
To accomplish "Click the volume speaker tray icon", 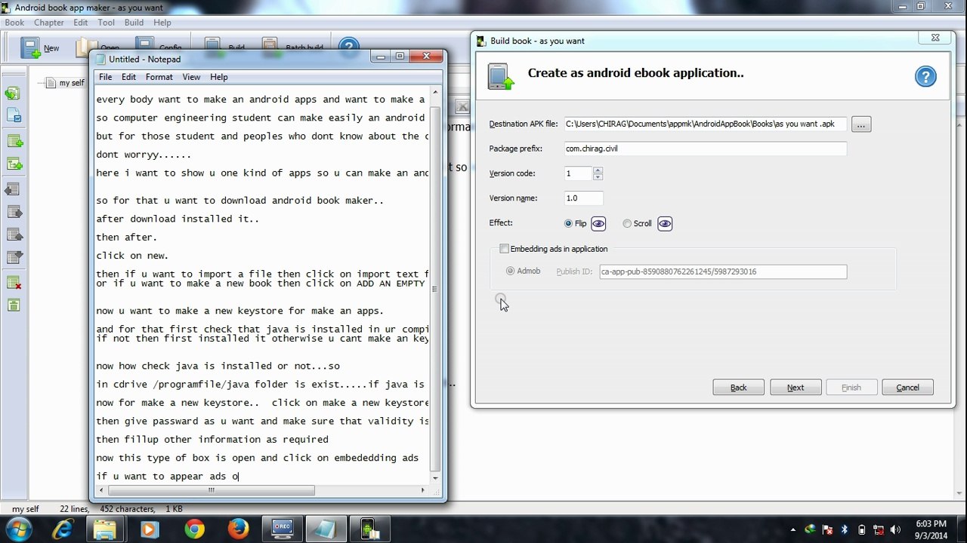I will (x=895, y=529).
